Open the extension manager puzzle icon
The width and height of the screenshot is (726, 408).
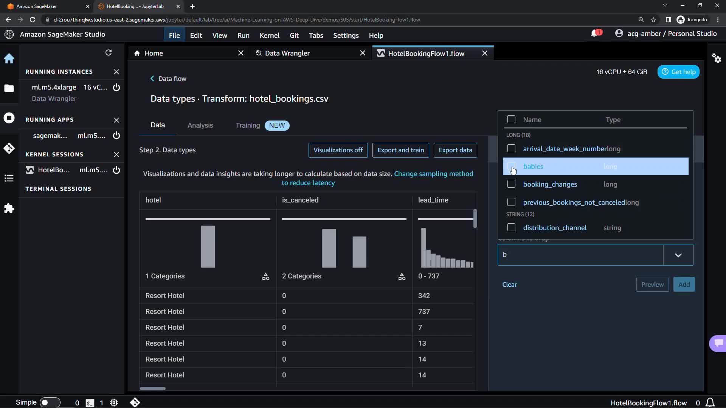coord(9,209)
